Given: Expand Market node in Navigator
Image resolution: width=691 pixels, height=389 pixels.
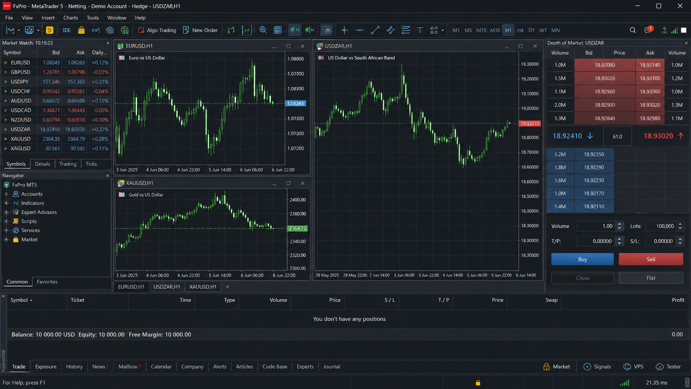Looking at the screenshot, I should point(6,239).
